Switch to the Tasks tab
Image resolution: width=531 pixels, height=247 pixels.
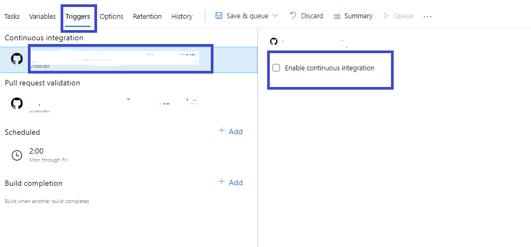click(12, 16)
